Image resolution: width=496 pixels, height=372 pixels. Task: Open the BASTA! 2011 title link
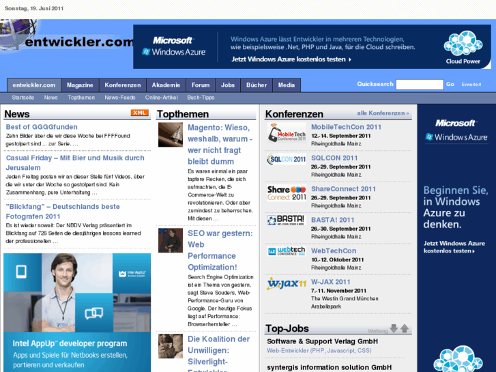333,220
